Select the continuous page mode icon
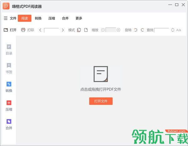Screen dimensions: 188x146 (x=79, y=30)
